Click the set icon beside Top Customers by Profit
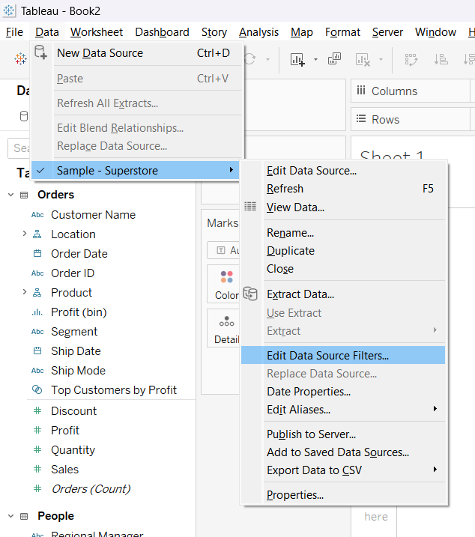The image size is (475, 537). (x=37, y=389)
